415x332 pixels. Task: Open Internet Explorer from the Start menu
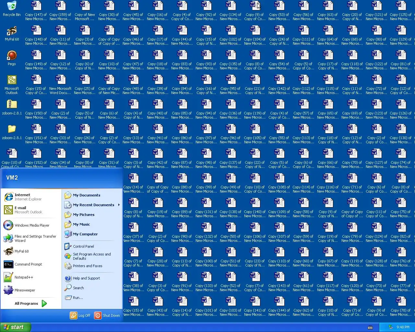coord(31,197)
